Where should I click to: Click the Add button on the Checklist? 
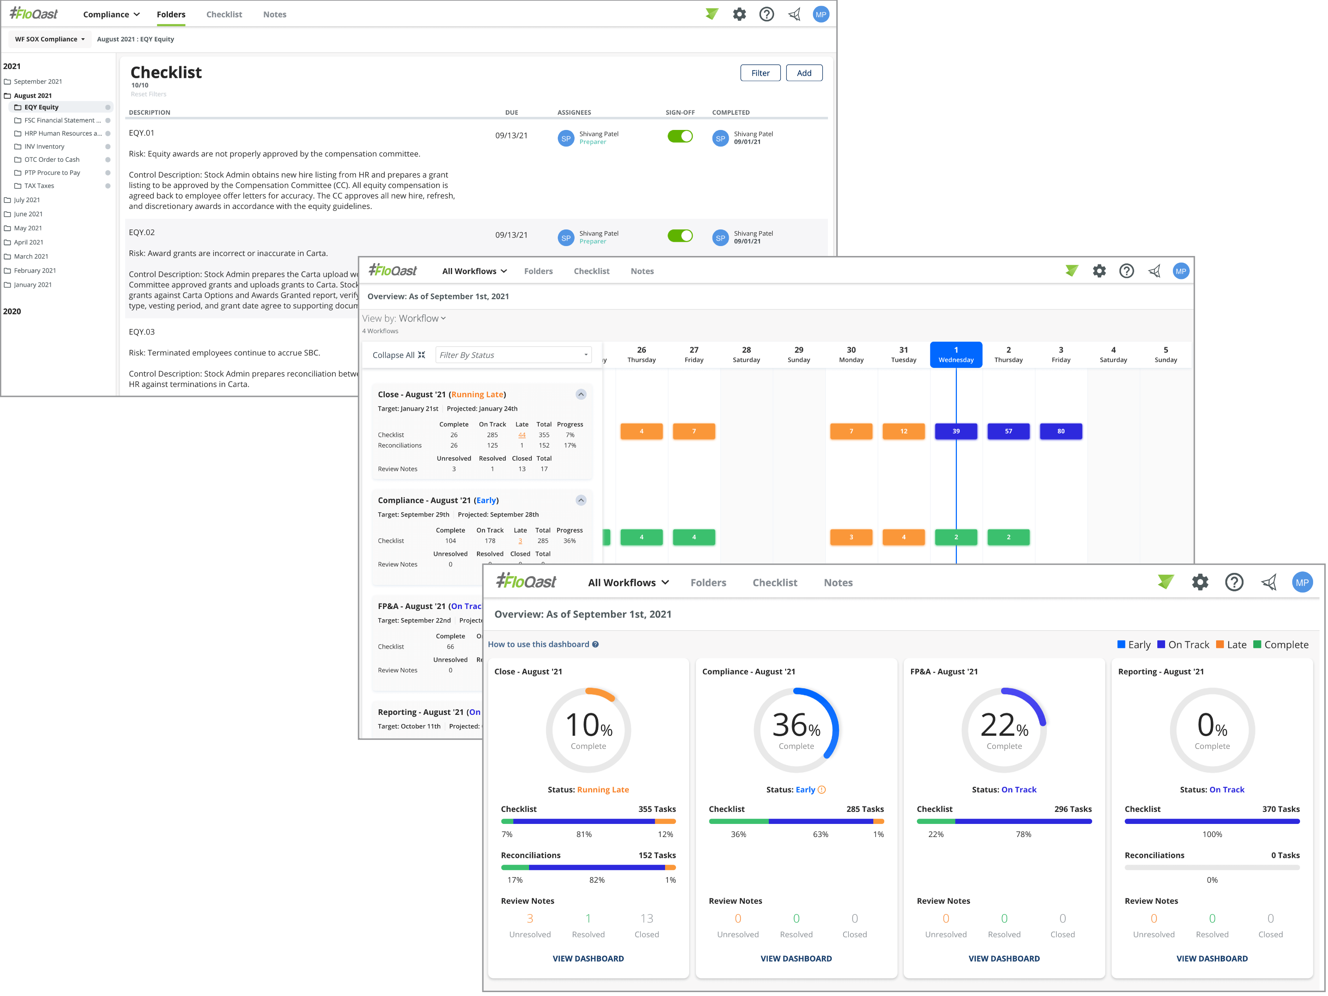(804, 73)
